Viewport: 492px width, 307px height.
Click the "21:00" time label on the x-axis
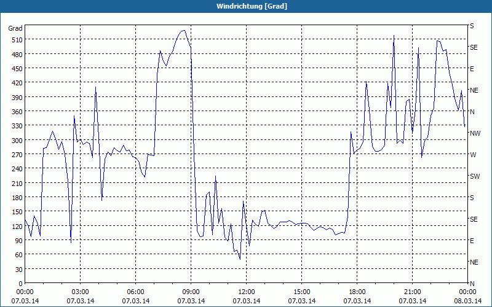click(x=412, y=292)
